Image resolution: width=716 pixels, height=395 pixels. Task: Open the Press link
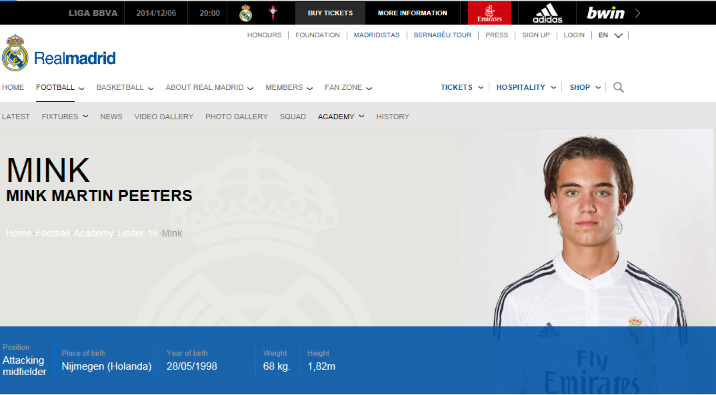tap(497, 35)
